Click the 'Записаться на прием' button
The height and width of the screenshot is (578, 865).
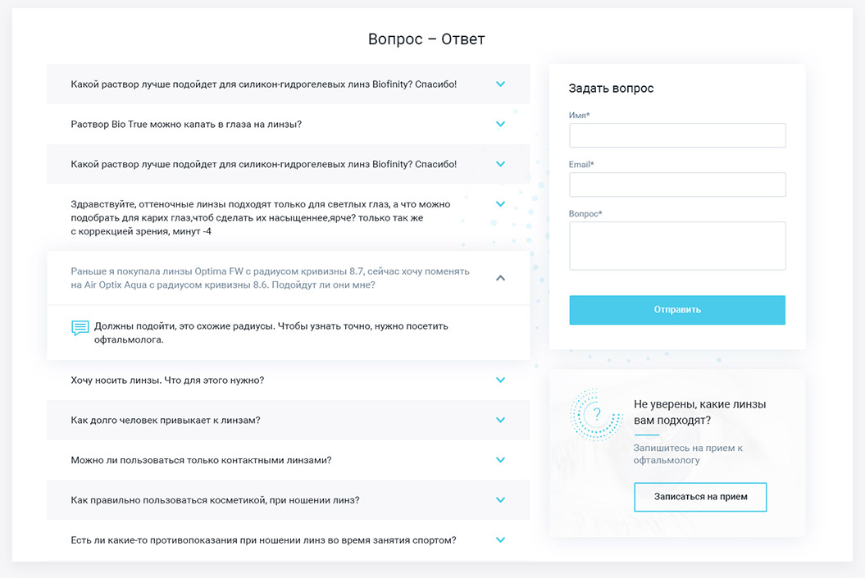700,497
